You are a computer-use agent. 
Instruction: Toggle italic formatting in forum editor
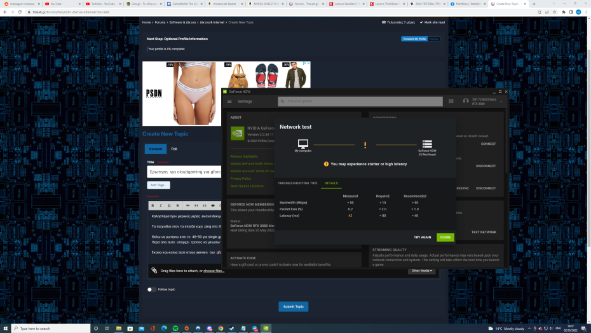pos(161,206)
